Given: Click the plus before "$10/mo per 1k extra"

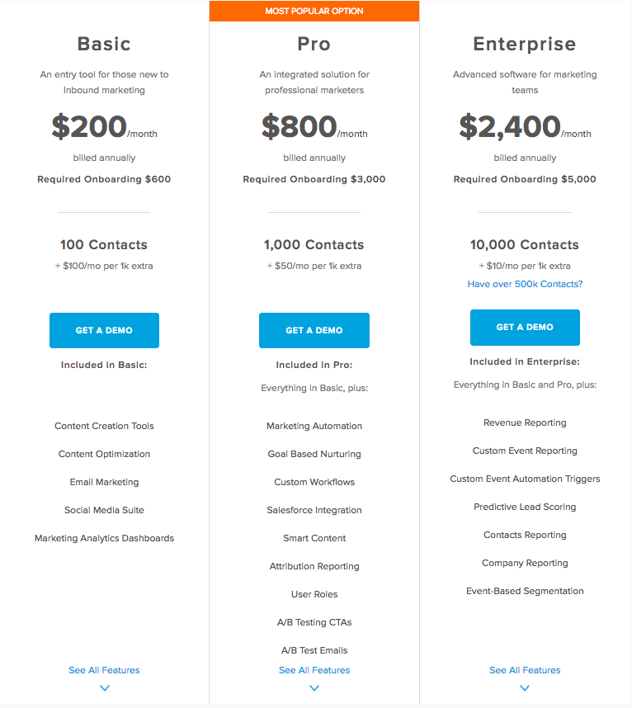Looking at the screenshot, I should coord(479,266).
